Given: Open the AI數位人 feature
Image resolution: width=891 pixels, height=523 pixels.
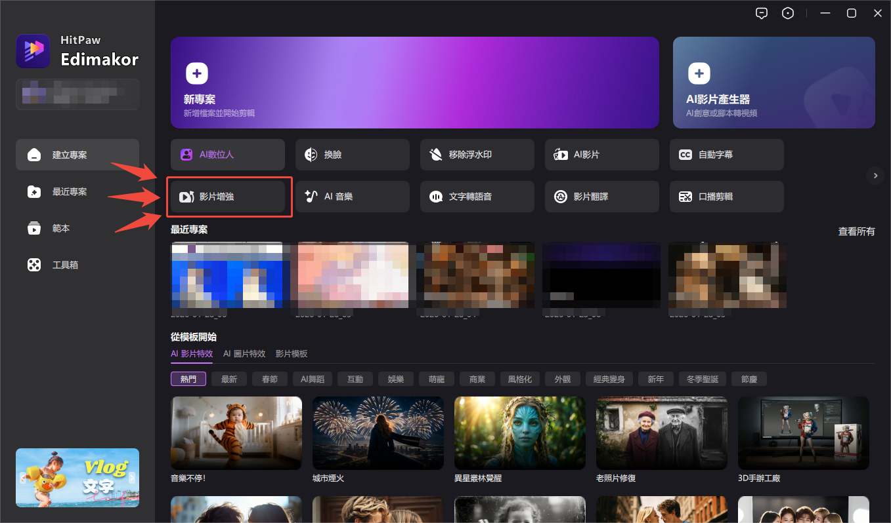Looking at the screenshot, I should tap(227, 155).
